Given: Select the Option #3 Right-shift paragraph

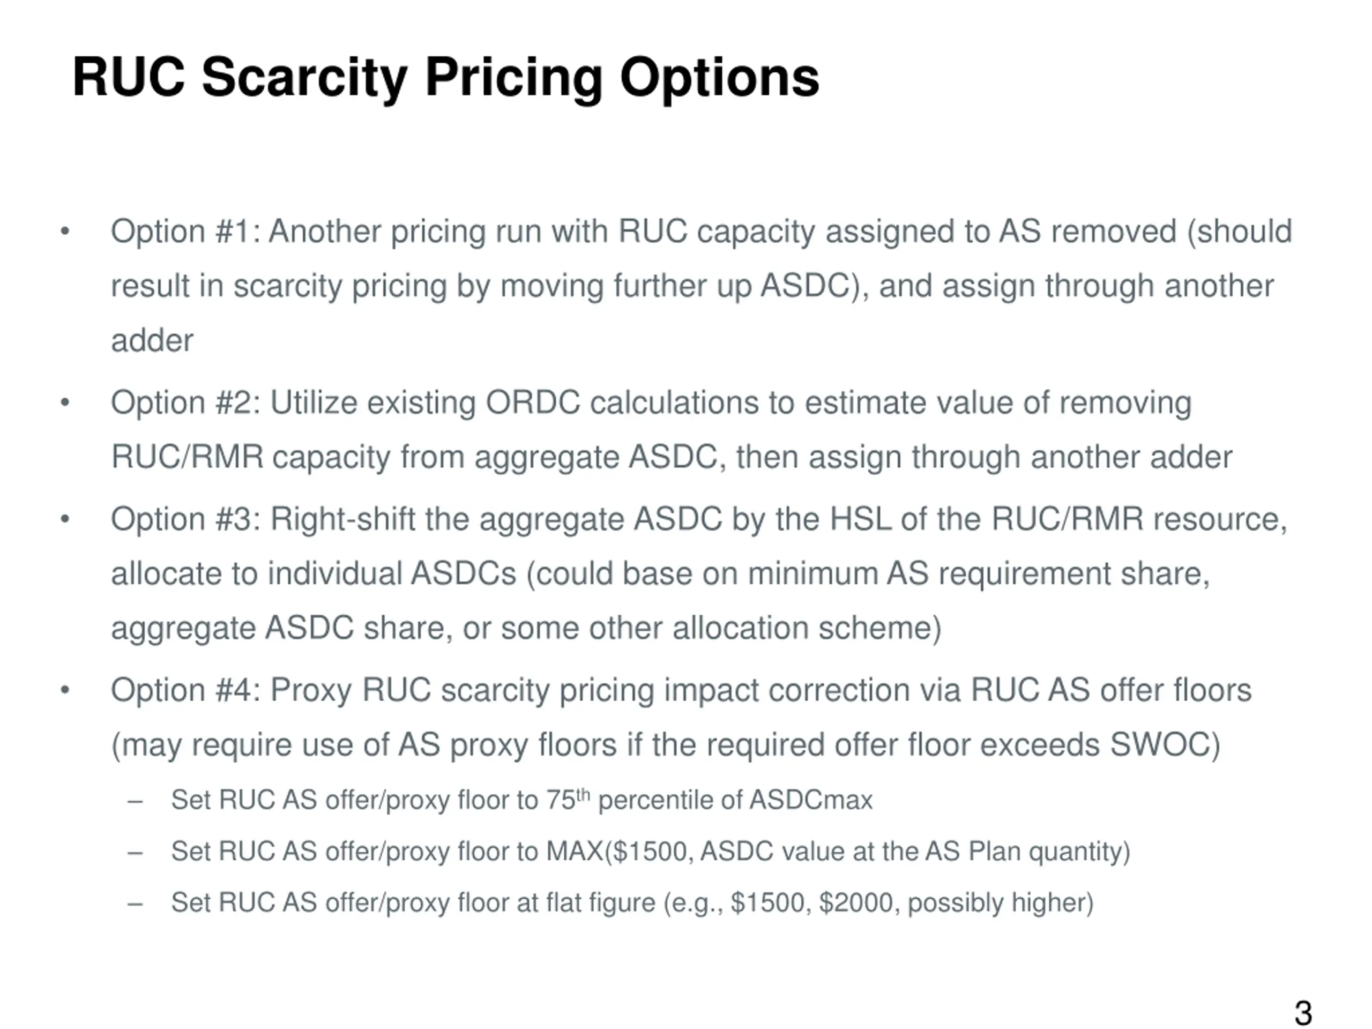Looking at the screenshot, I should pos(699,574).
